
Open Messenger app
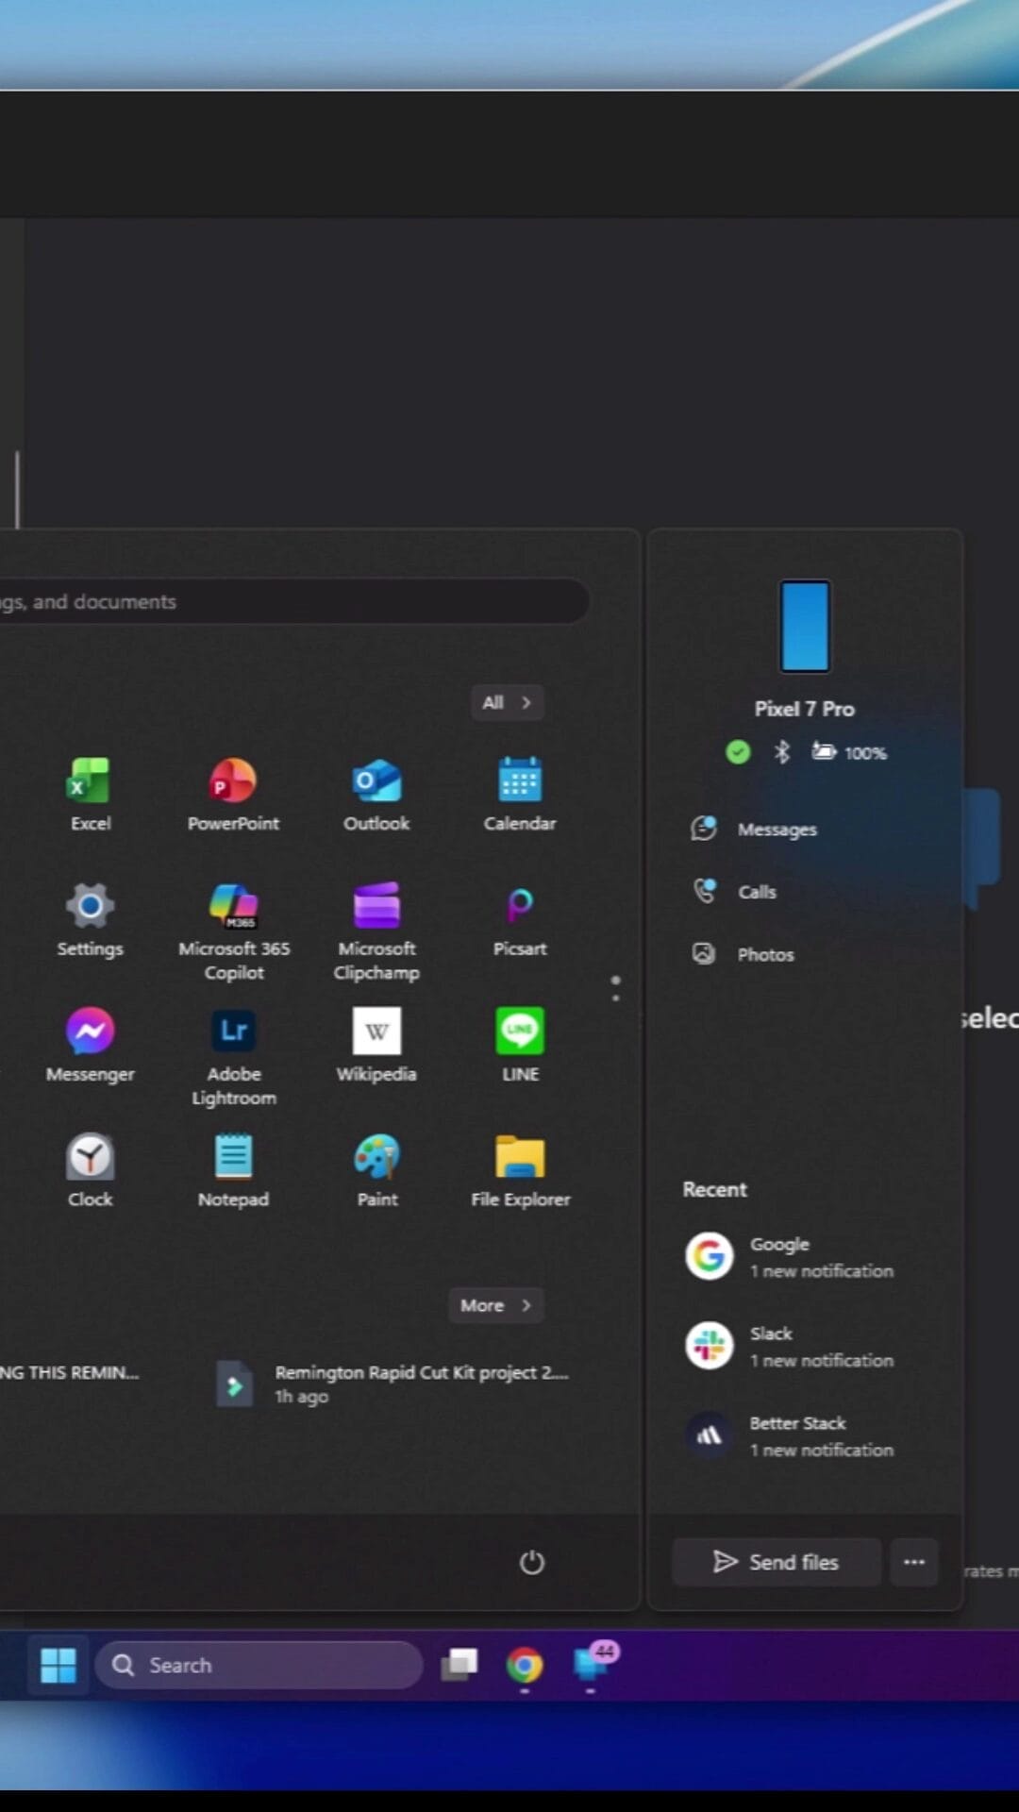(x=90, y=1046)
